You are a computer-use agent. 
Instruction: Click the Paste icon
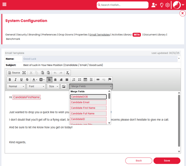coord(42,73)
